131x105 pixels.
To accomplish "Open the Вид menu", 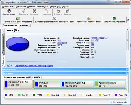I will tap(59, 7).
